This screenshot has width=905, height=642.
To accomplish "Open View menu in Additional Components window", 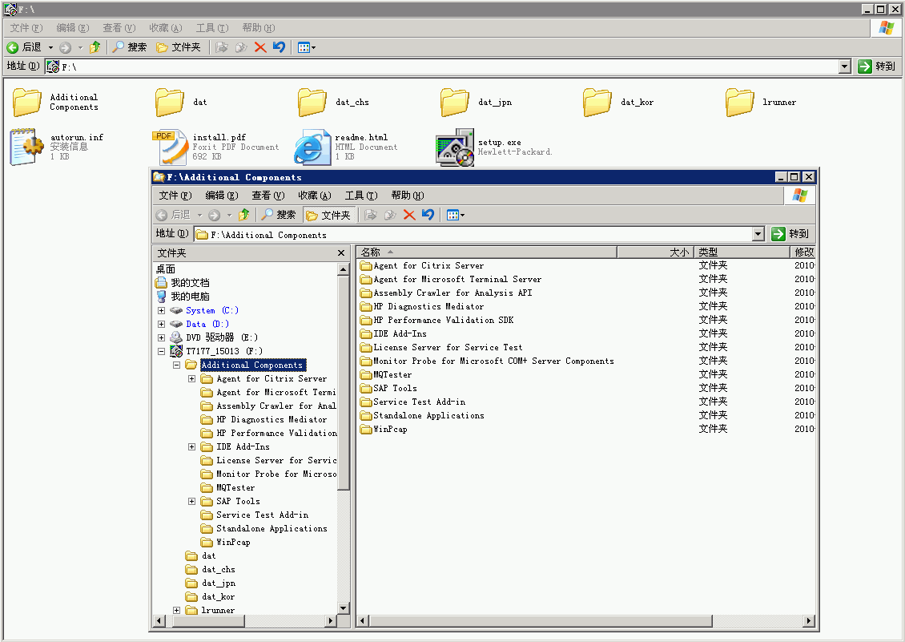I will (267, 196).
